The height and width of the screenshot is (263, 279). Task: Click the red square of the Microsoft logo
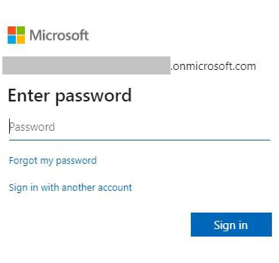[x=12, y=31]
